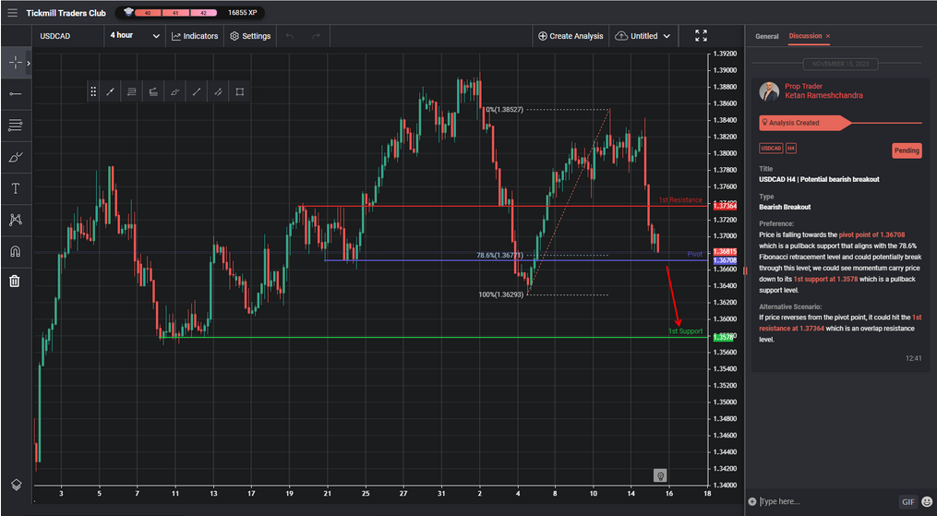The image size is (937, 516).
Task: Open the layers object tree icon
Action: (16, 485)
